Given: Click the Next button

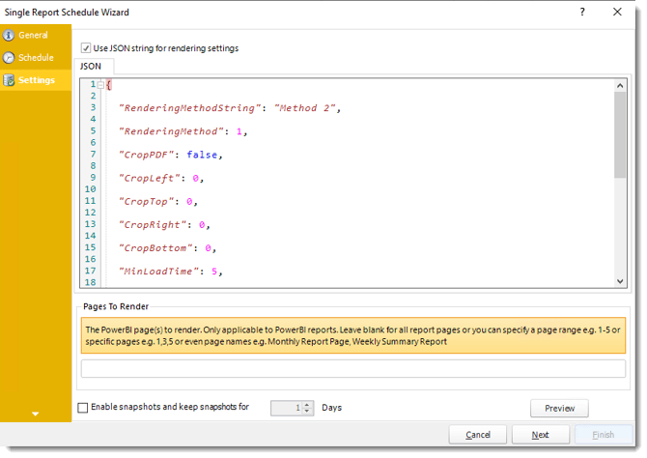Looking at the screenshot, I should 541,435.
